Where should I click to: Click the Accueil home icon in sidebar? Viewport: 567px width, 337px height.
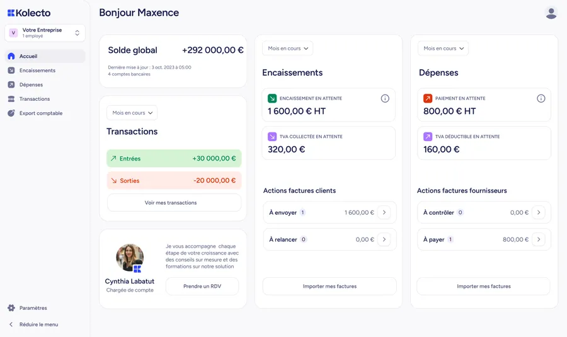(x=11, y=56)
